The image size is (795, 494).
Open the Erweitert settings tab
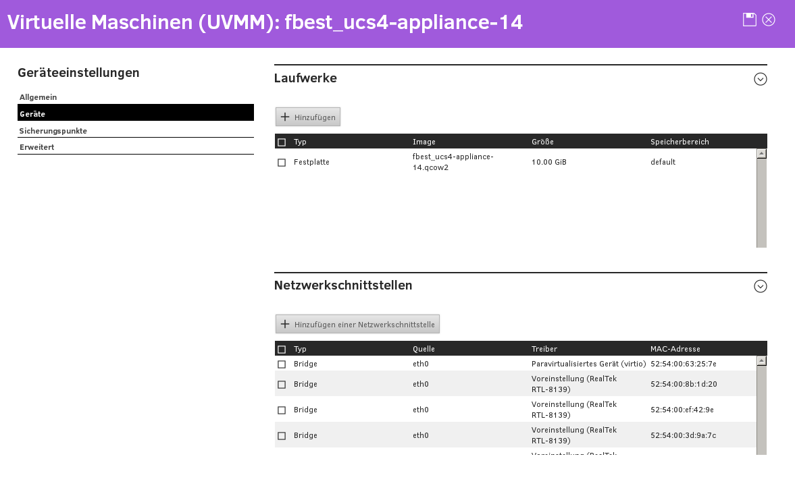tap(37, 147)
